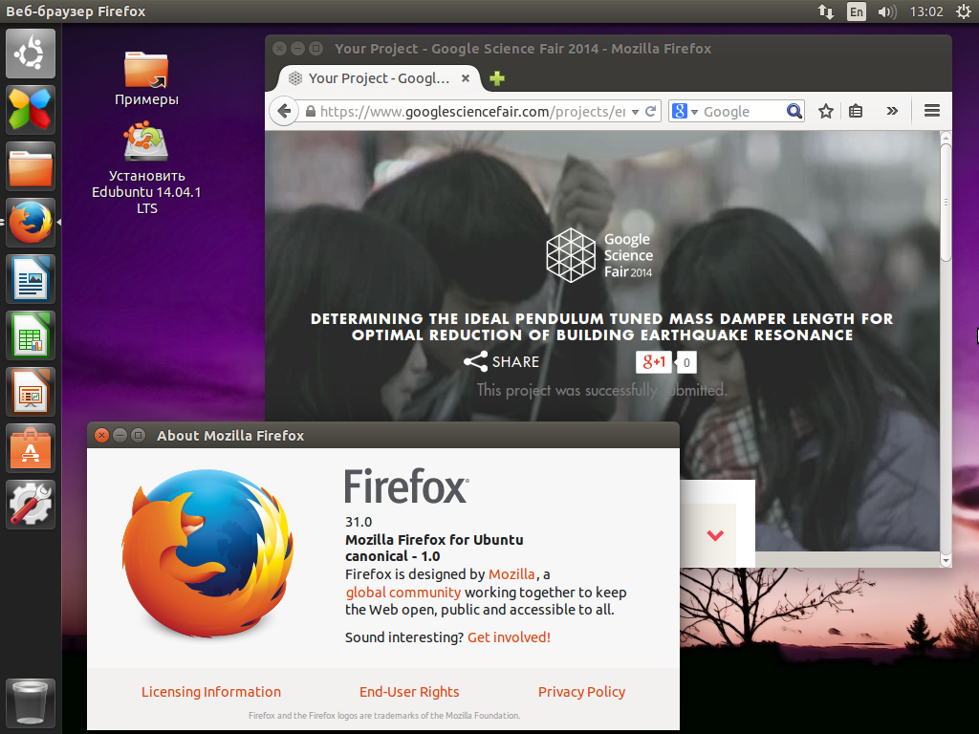This screenshot has height=734, width=979.
Task: Open a new tab with the plus icon
Action: click(497, 78)
